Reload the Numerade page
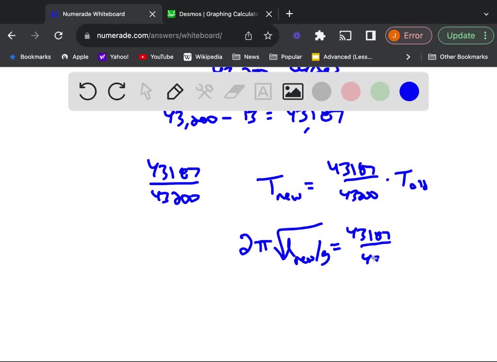Screen dimensions: 497x362 58,35
